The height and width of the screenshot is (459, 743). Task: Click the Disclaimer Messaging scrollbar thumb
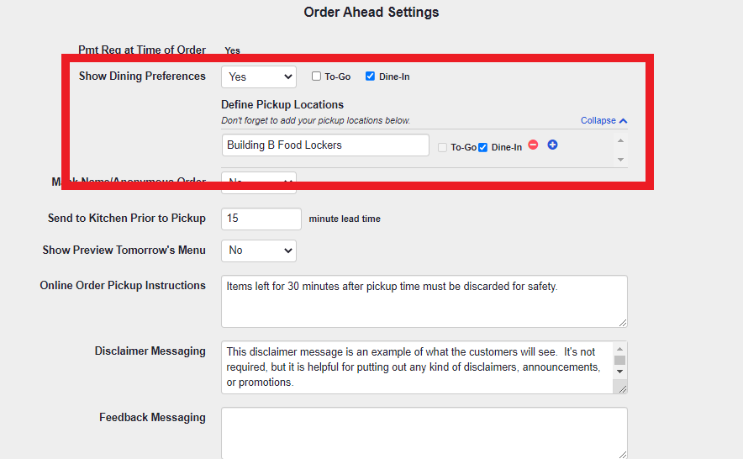[x=619, y=360]
